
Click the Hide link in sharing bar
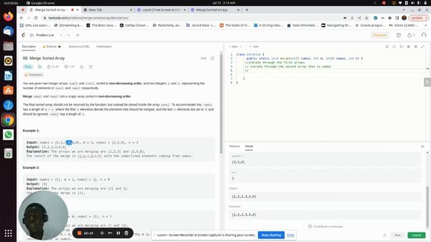(290, 235)
